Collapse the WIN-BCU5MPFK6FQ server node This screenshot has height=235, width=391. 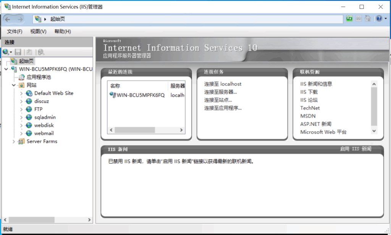coord(6,69)
